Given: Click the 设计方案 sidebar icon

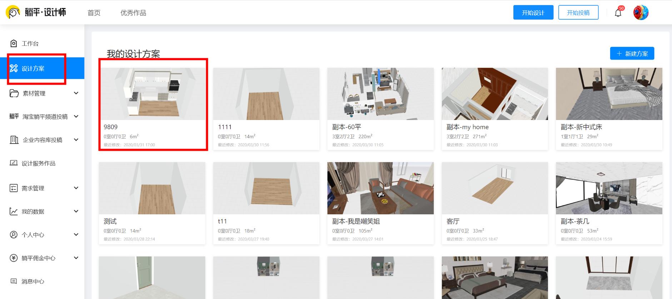Looking at the screenshot, I should pos(14,68).
